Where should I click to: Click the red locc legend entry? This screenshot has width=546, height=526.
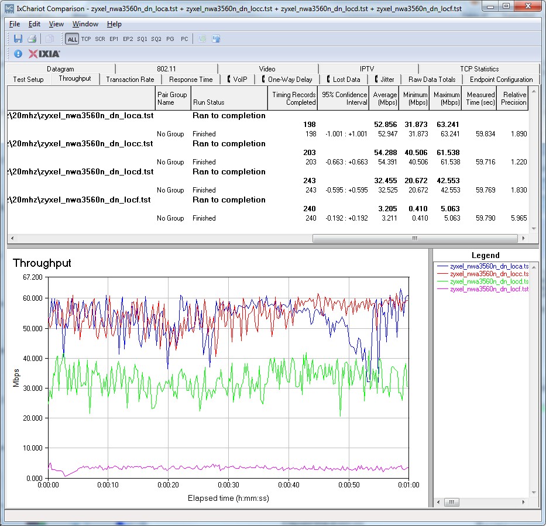483,274
